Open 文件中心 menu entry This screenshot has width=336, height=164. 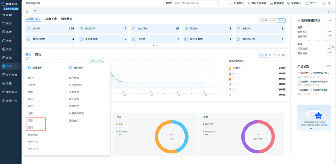coord(33,142)
